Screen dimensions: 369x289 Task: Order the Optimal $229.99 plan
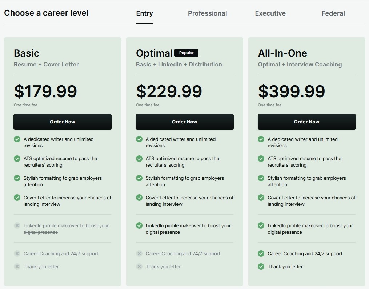(185, 122)
